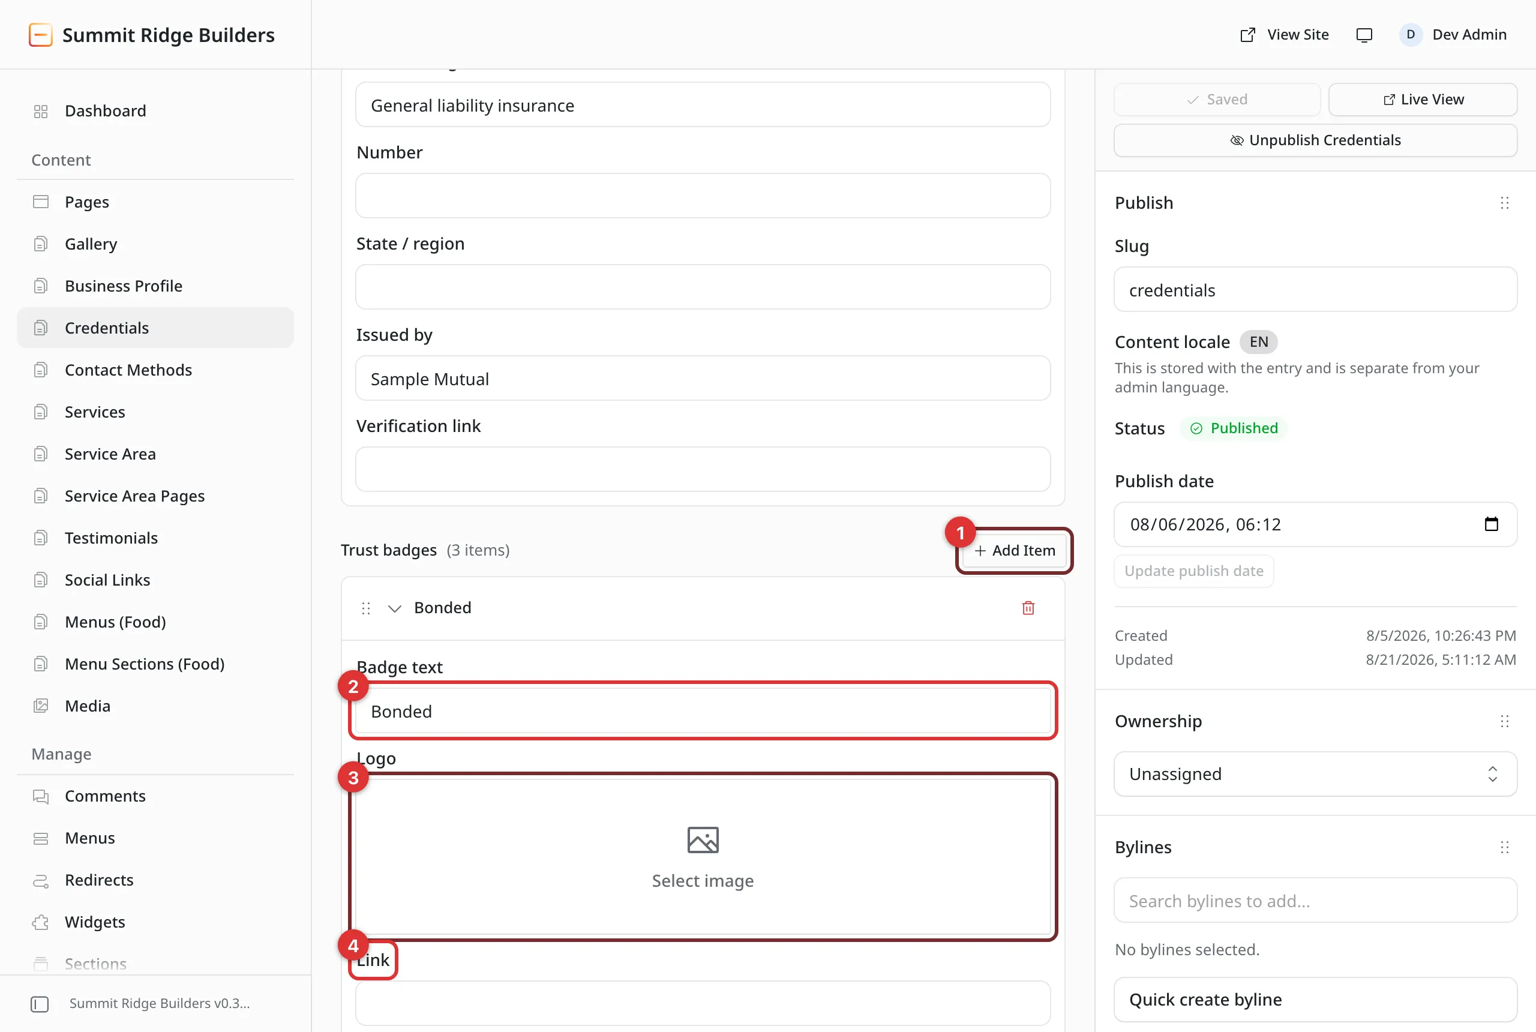
Task: Collapse the Bonded badge item
Action: coord(394,608)
